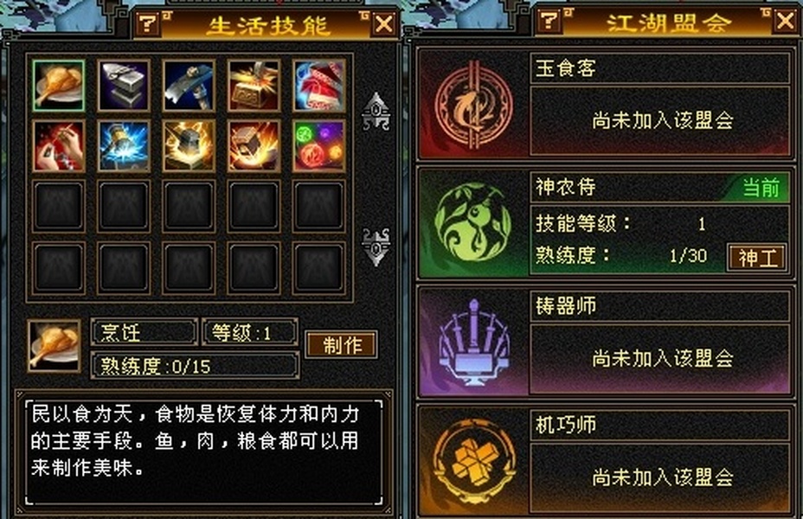Select the 玉食客 guild entry
This screenshot has height=519, width=803.
[605, 104]
